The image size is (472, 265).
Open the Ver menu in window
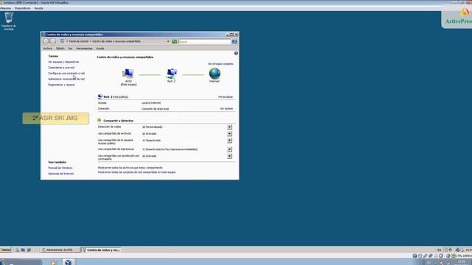[x=70, y=49]
